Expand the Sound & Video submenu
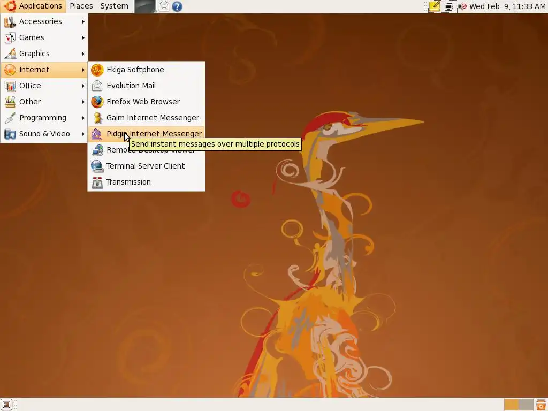This screenshot has height=411, width=548. click(x=44, y=134)
